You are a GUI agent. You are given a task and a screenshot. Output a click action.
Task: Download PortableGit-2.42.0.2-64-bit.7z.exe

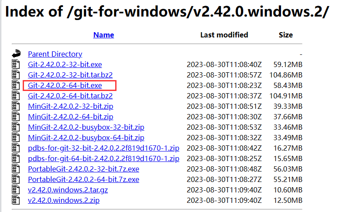click(83, 179)
